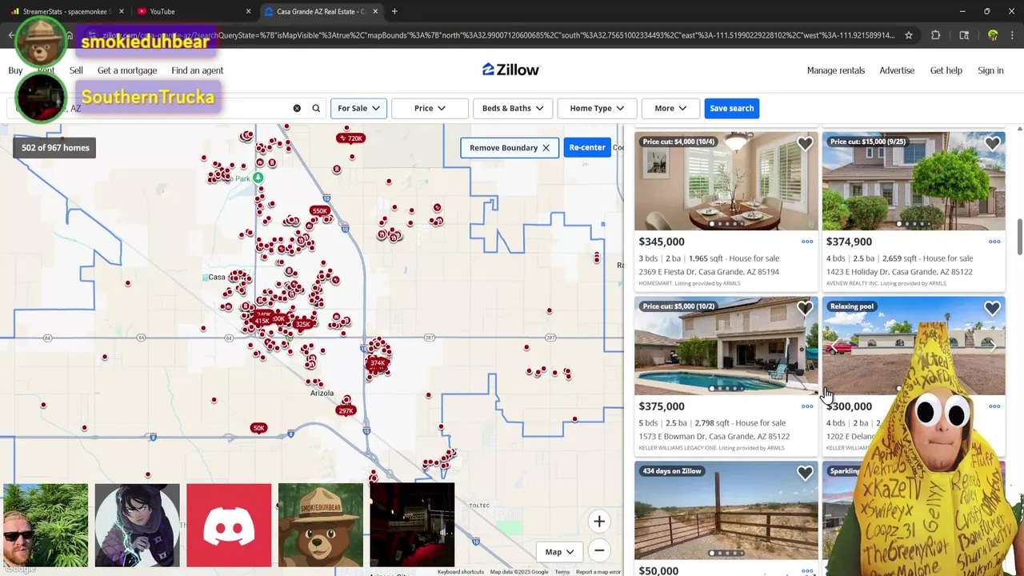Open Get a mortgage menu
The image size is (1024, 576).
[127, 70]
